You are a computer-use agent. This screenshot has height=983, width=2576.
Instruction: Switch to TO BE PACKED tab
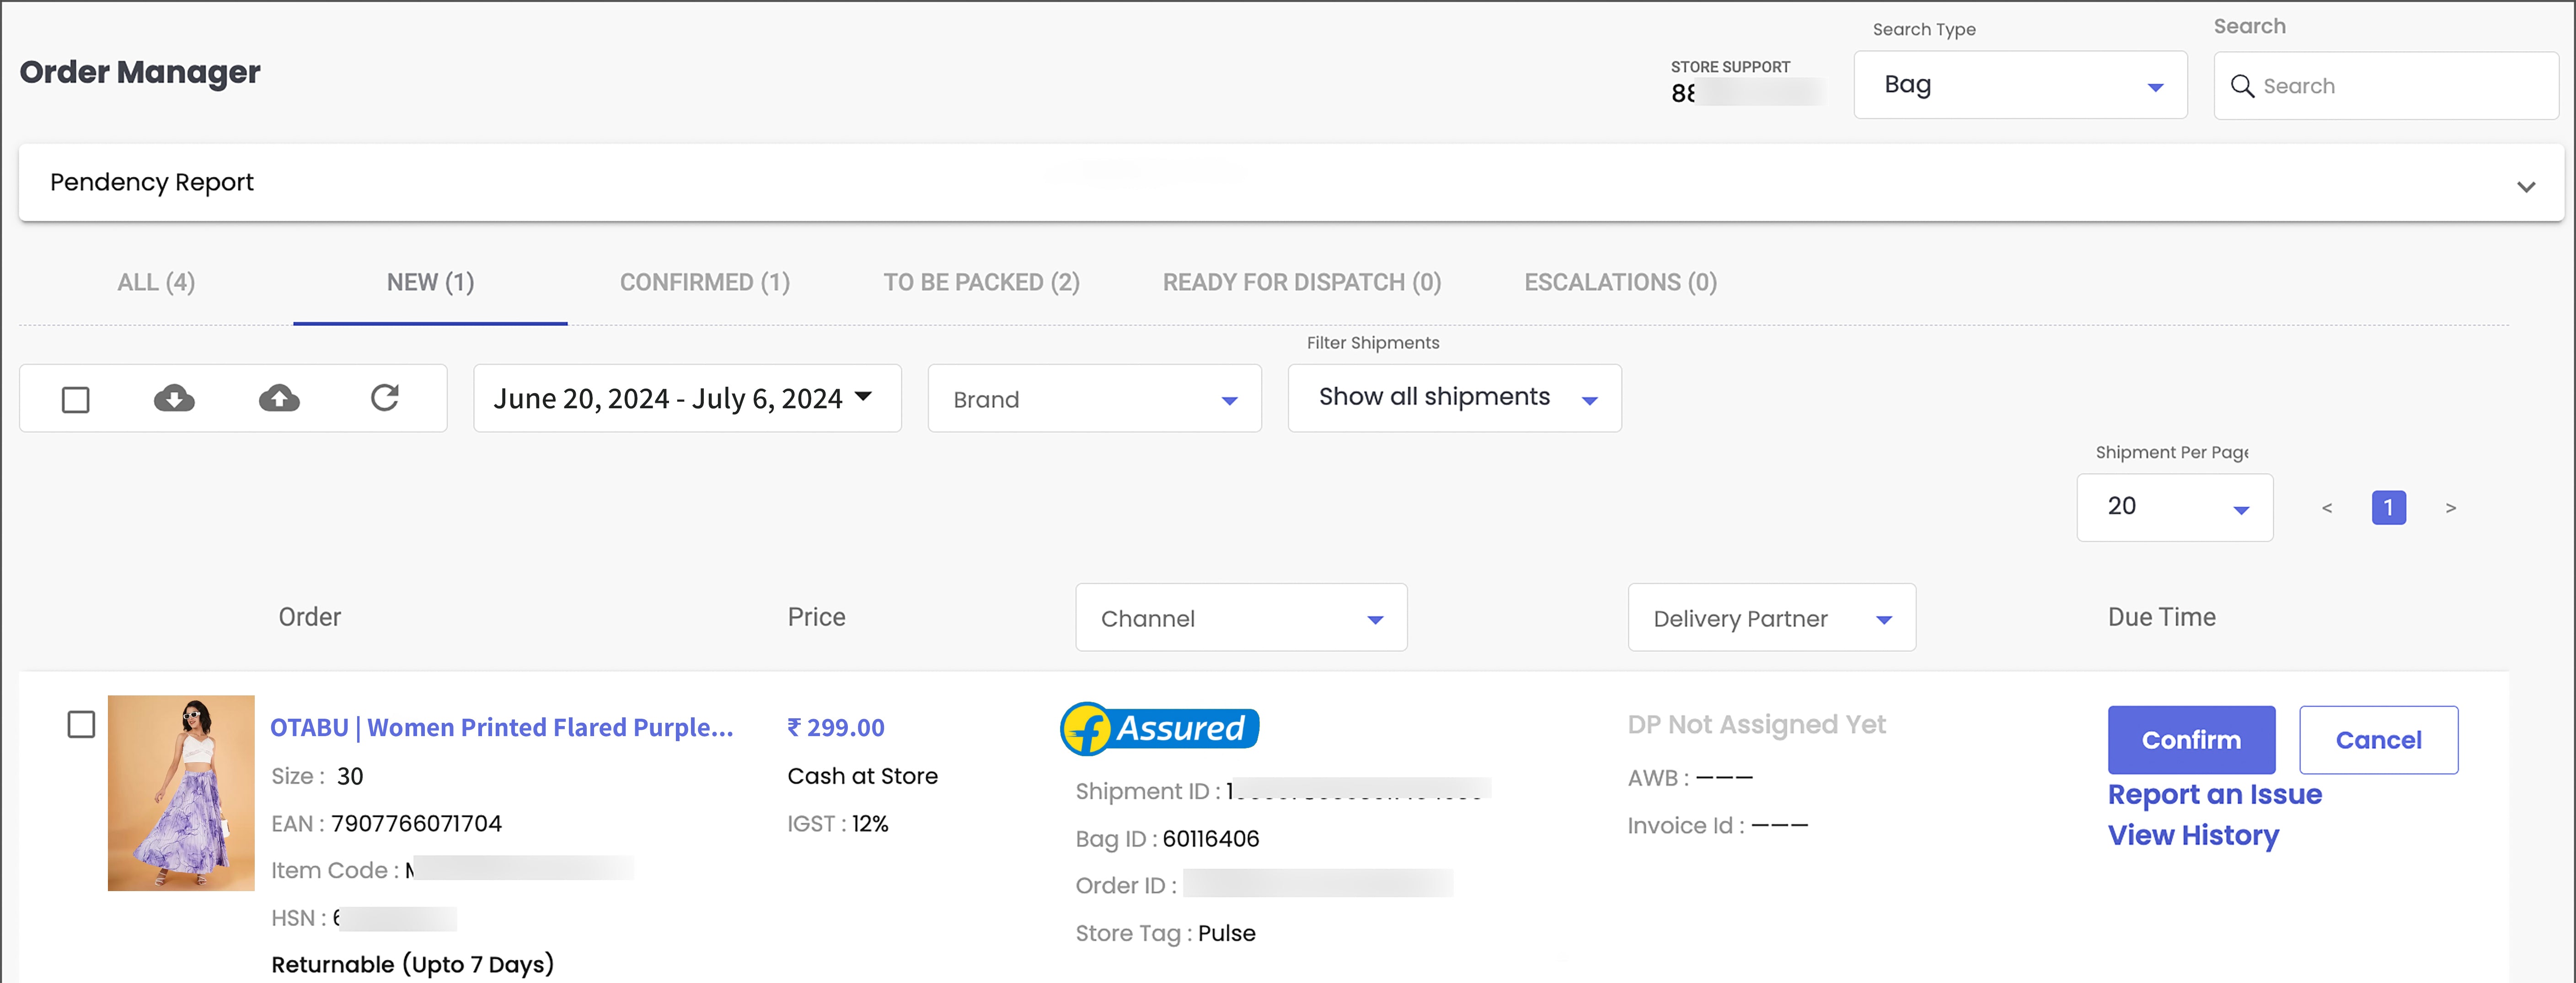[980, 283]
